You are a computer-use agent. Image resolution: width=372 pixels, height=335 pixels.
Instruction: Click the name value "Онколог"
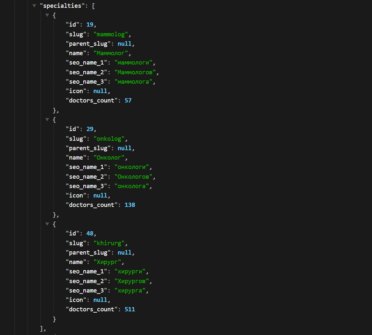click(x=109, y=158)
